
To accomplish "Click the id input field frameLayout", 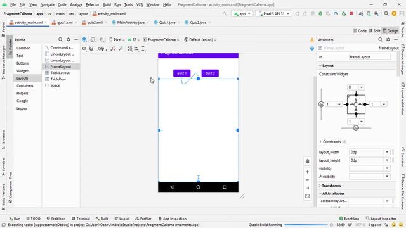I will (x=369, y=57).
